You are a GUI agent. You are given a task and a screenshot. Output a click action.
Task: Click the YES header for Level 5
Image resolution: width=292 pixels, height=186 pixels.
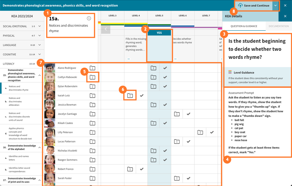159,33
